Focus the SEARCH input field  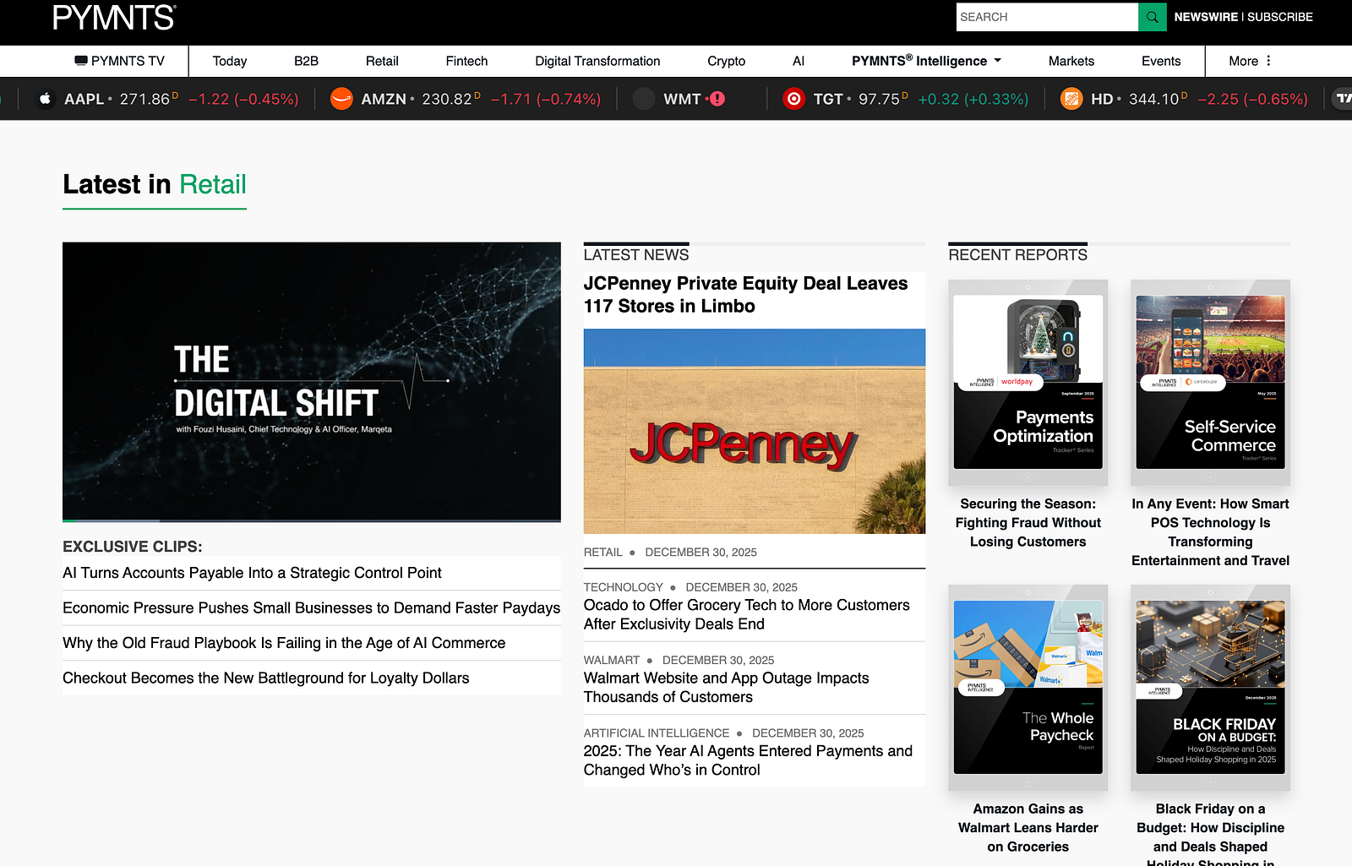[1047, 17]
